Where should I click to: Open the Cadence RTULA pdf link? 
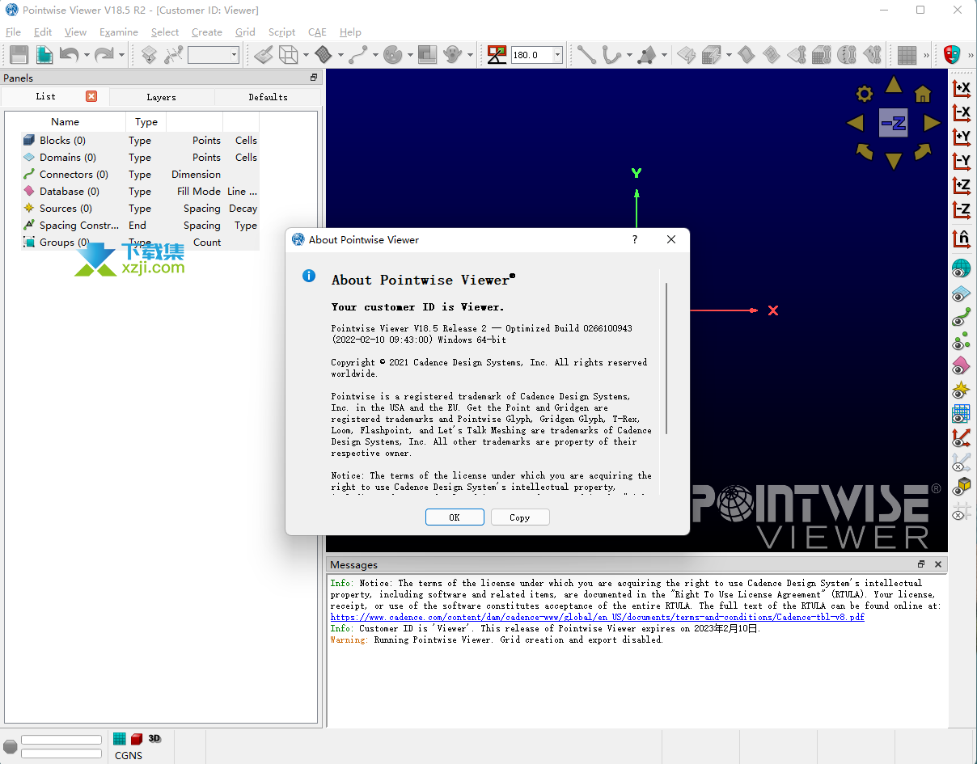pyautogui.click(x=597, y=617)
